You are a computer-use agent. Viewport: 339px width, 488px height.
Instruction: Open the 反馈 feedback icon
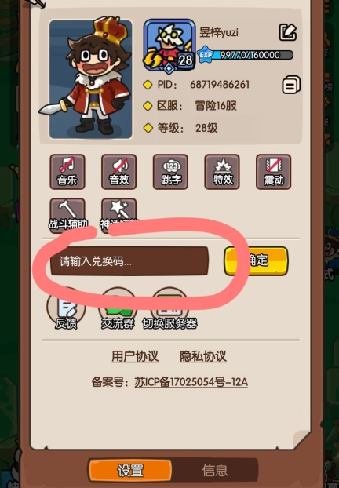[66, 309]
